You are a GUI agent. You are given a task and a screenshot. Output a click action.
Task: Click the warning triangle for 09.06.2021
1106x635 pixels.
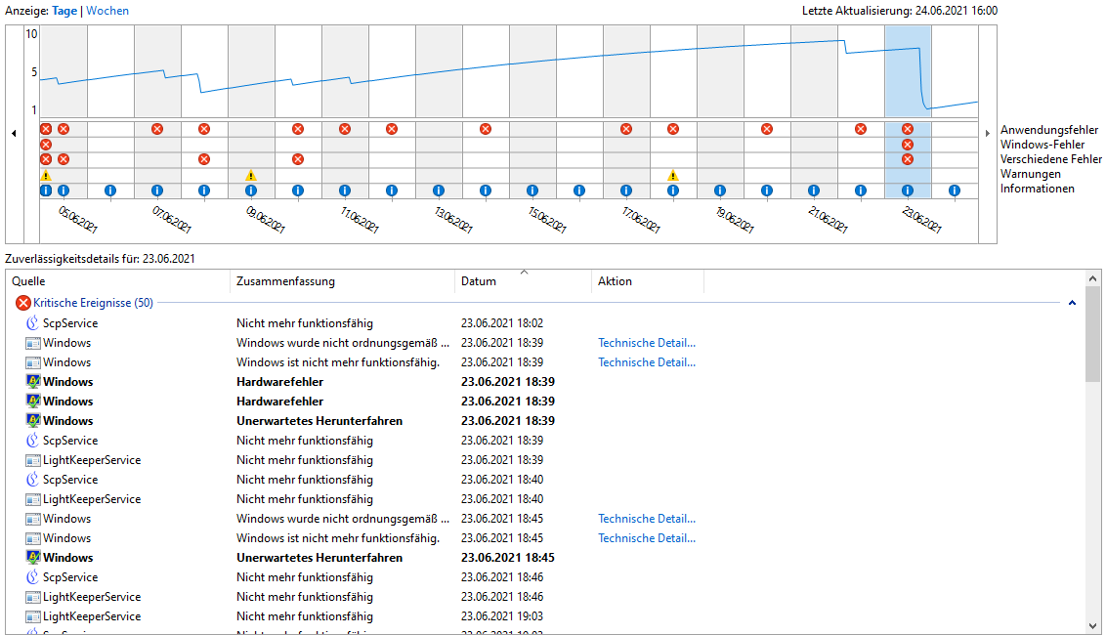(x=250, y=175)
